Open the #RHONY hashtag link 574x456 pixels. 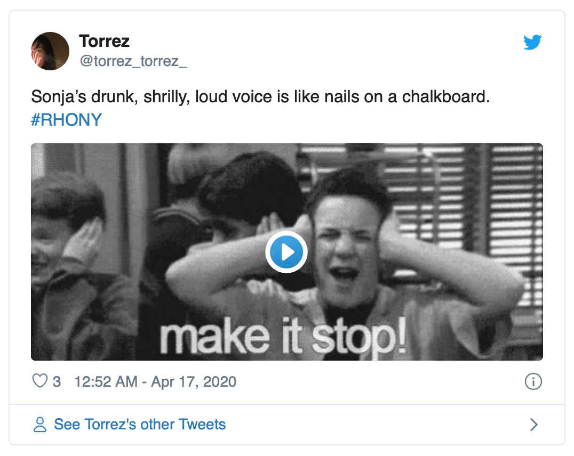point(66,119)
